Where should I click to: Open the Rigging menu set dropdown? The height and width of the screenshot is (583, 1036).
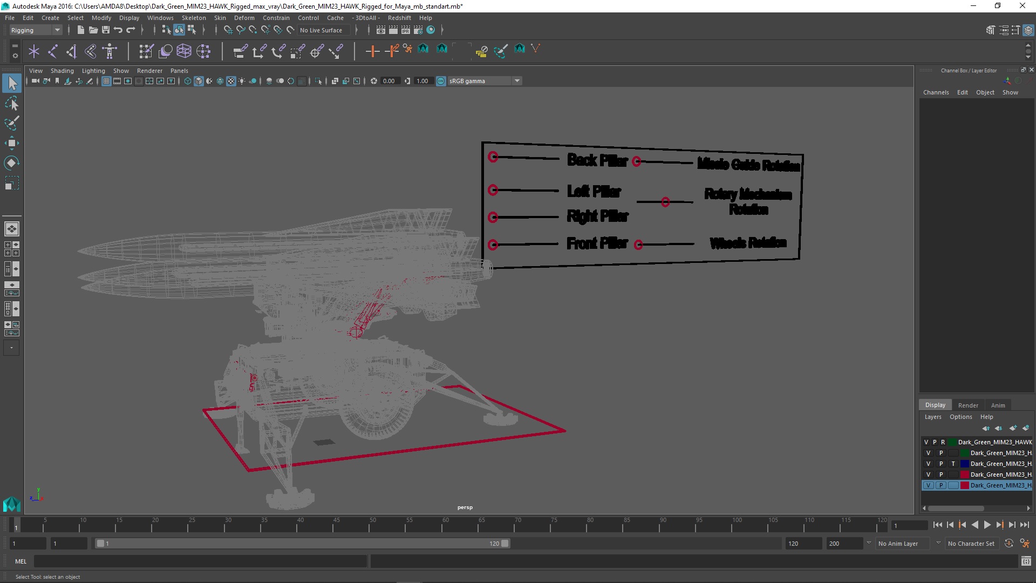(x=36, y=30)
